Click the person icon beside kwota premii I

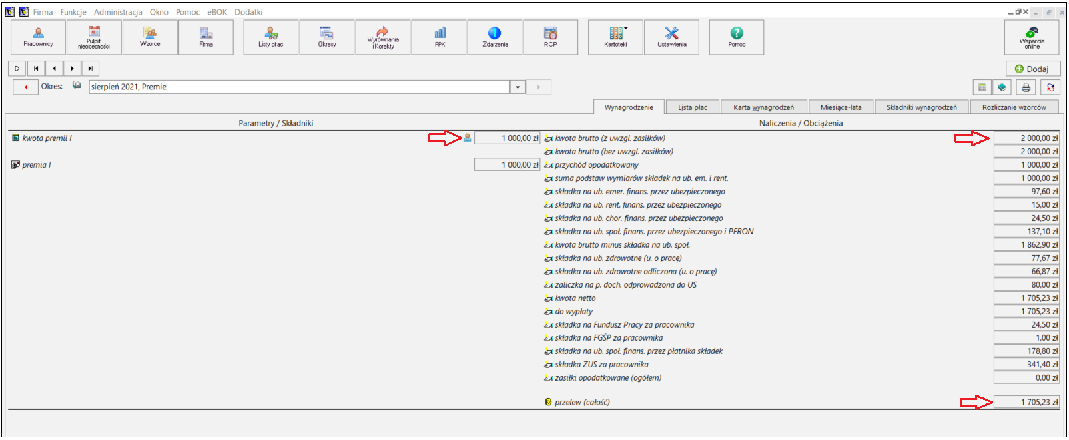(x=468, y=138)
